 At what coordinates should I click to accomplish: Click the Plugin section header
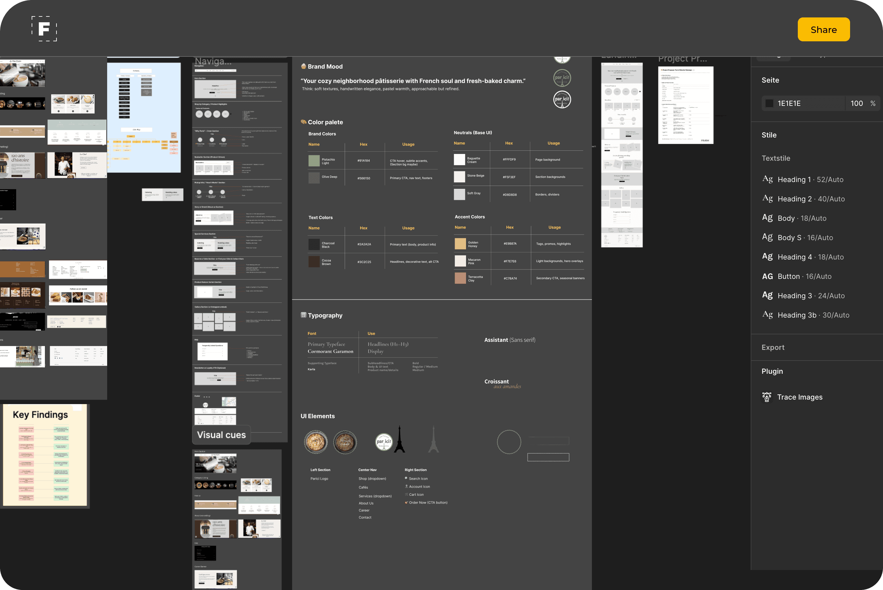tap(772, 371)
